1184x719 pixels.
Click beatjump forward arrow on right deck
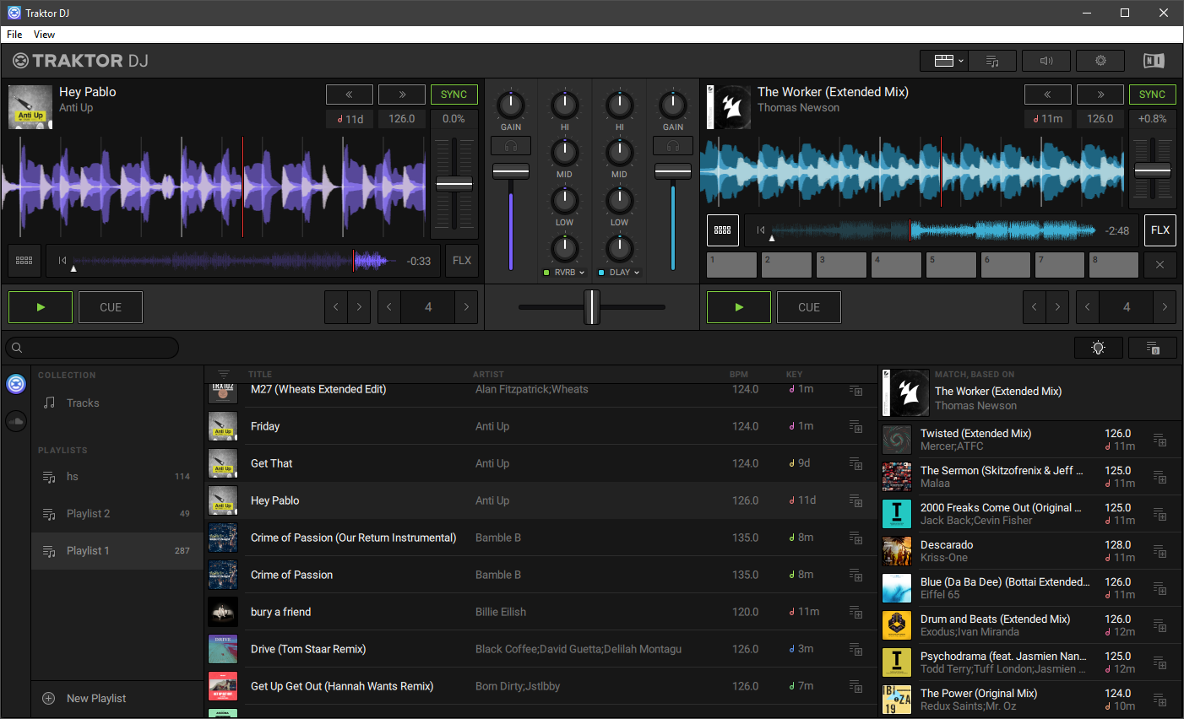pos(1057,307)
